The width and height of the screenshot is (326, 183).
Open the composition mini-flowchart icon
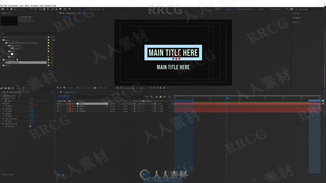[147, 97]
